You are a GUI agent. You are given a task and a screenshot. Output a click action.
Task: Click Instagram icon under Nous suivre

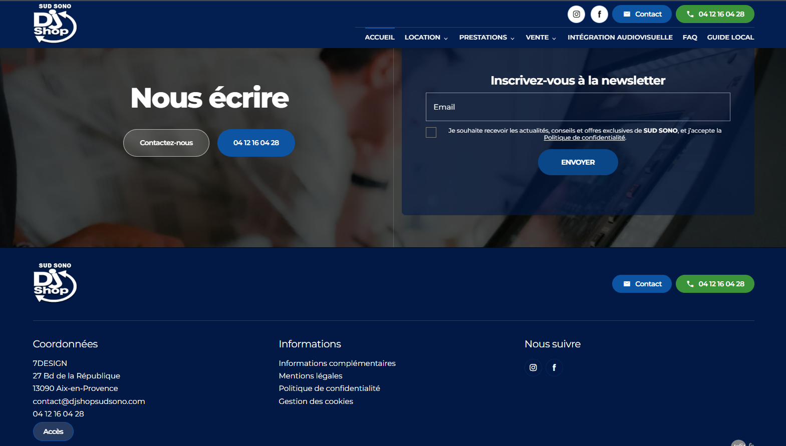533,367
